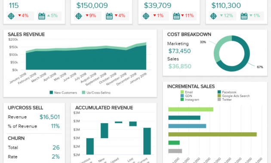Click the $110,300 KPI value

click(226, 5)
